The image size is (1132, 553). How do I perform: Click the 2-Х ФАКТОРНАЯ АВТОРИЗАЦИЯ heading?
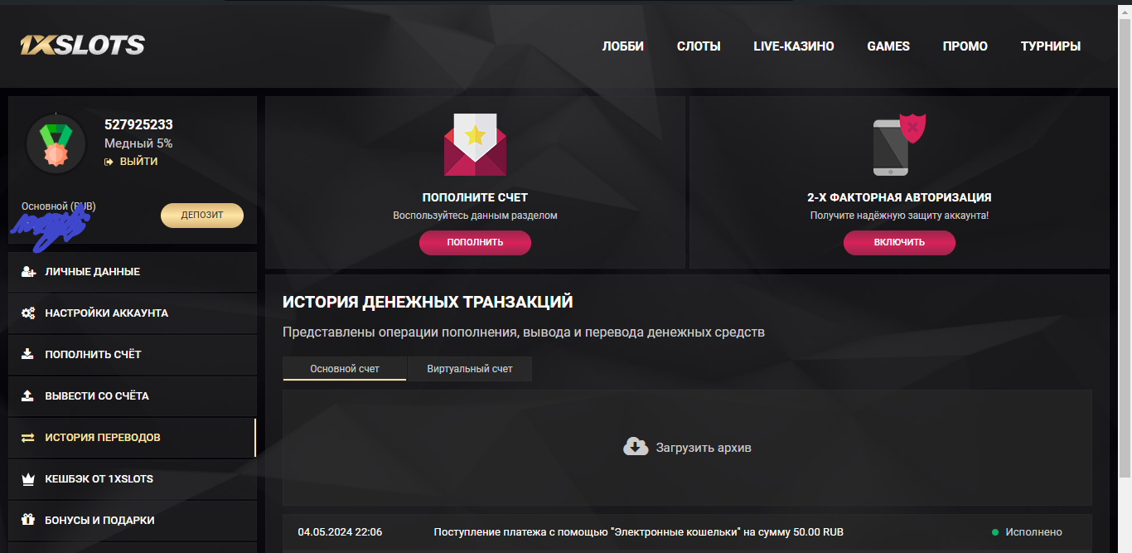(899, 197)
